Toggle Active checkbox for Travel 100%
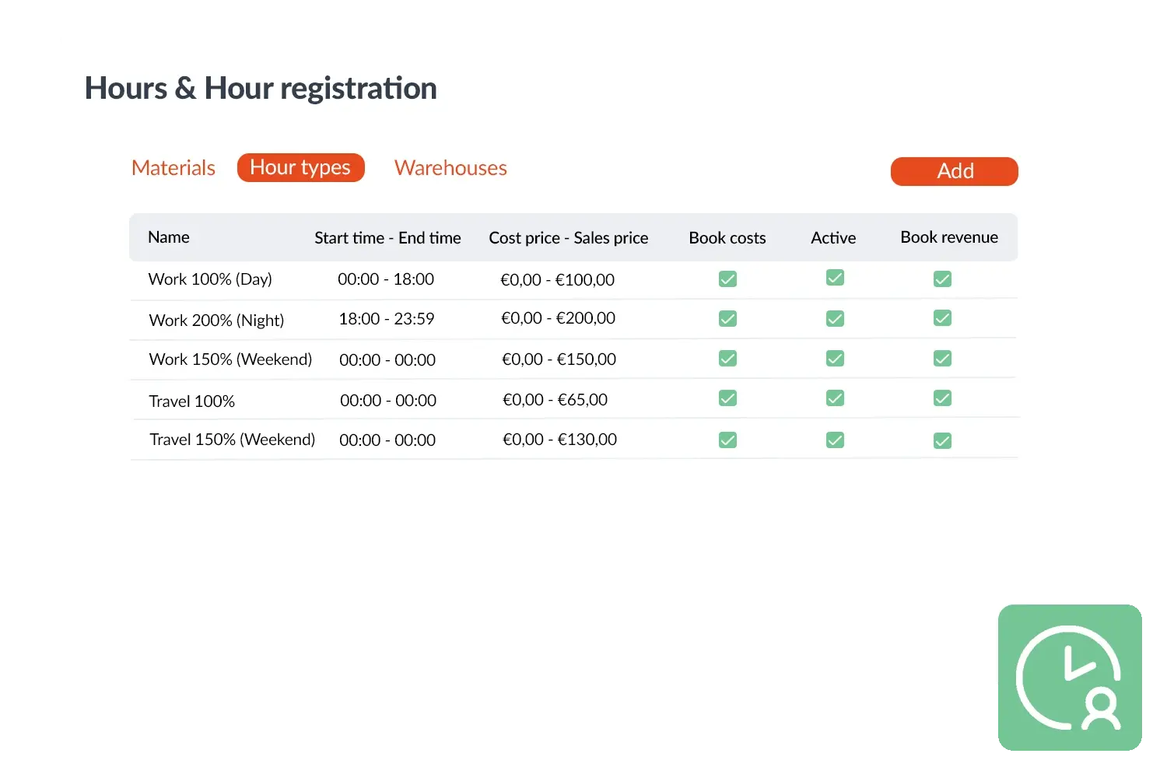The width and height of the screenshot is (1167, 778). tap(834, 398)
